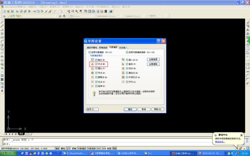Open the Help icon in the toolbar
Screen dimensions: 250x156
point(111,11)
